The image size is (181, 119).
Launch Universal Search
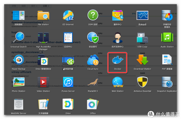point(19,37)
